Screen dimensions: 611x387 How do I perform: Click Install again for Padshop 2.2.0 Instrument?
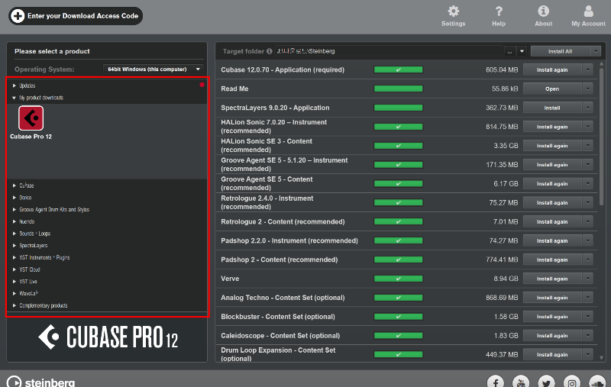click(x=552, y=241)
